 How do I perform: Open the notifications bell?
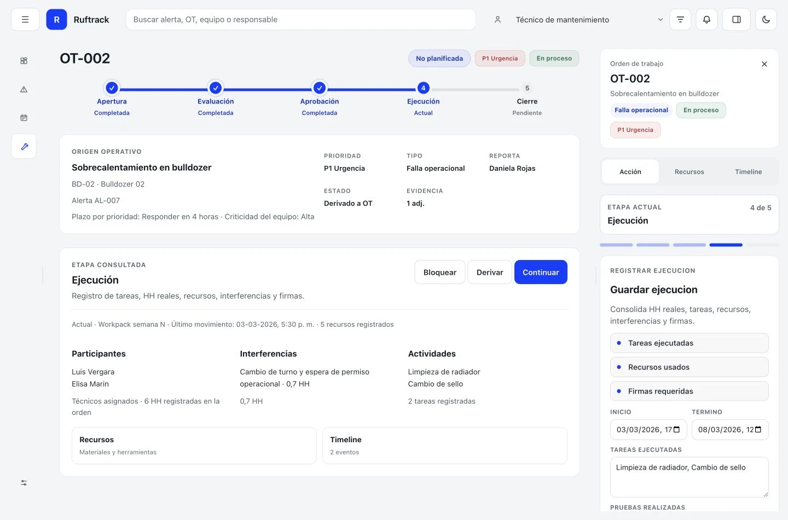[x=706, y=20]
